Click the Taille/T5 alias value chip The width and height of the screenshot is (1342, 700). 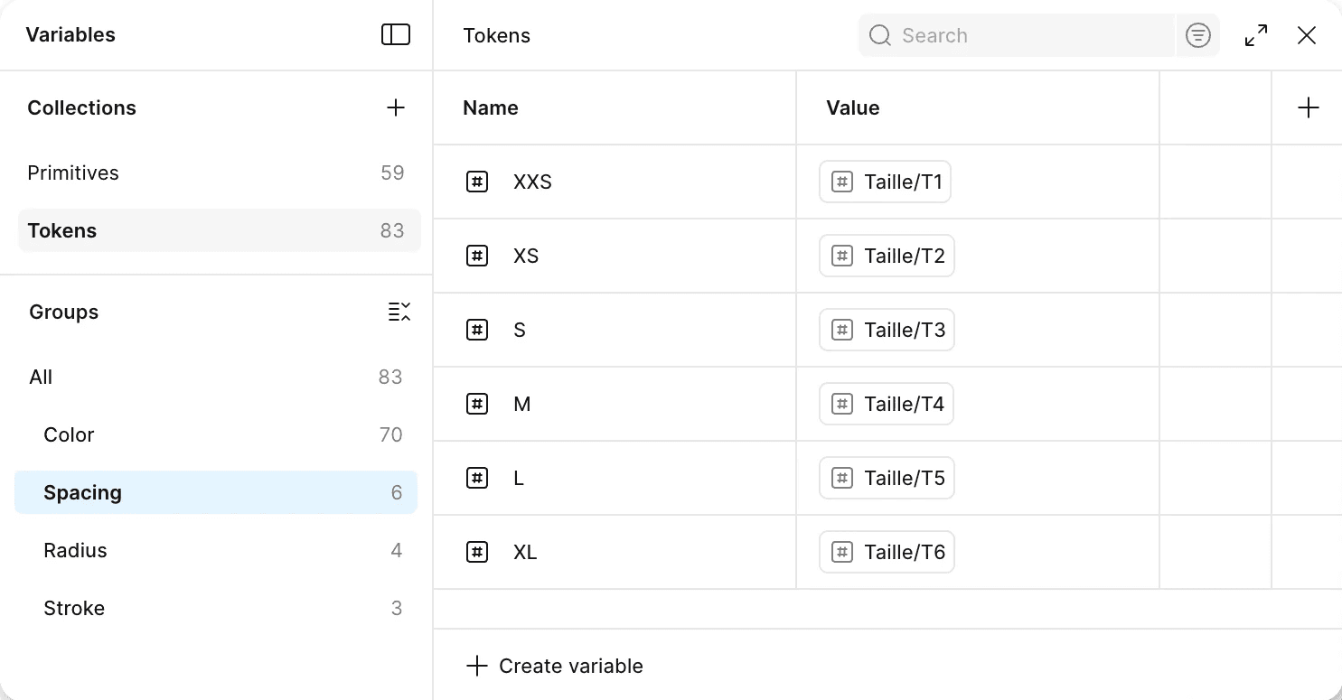click(887, 478)
